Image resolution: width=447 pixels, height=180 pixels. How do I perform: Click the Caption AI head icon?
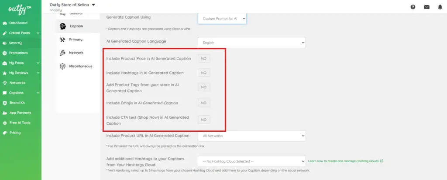click(63, 26)
